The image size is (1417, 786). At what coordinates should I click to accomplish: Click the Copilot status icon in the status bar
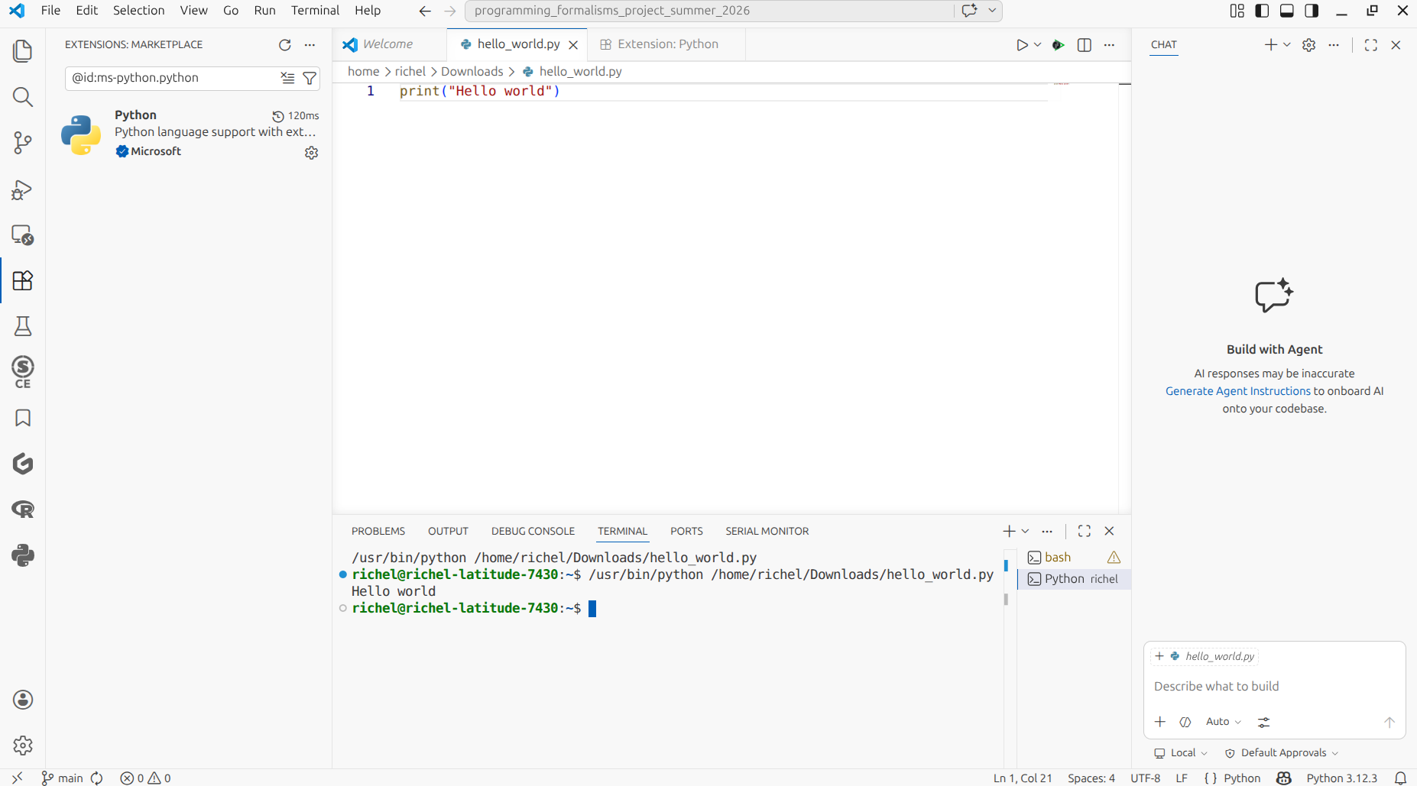point(1284,778)
